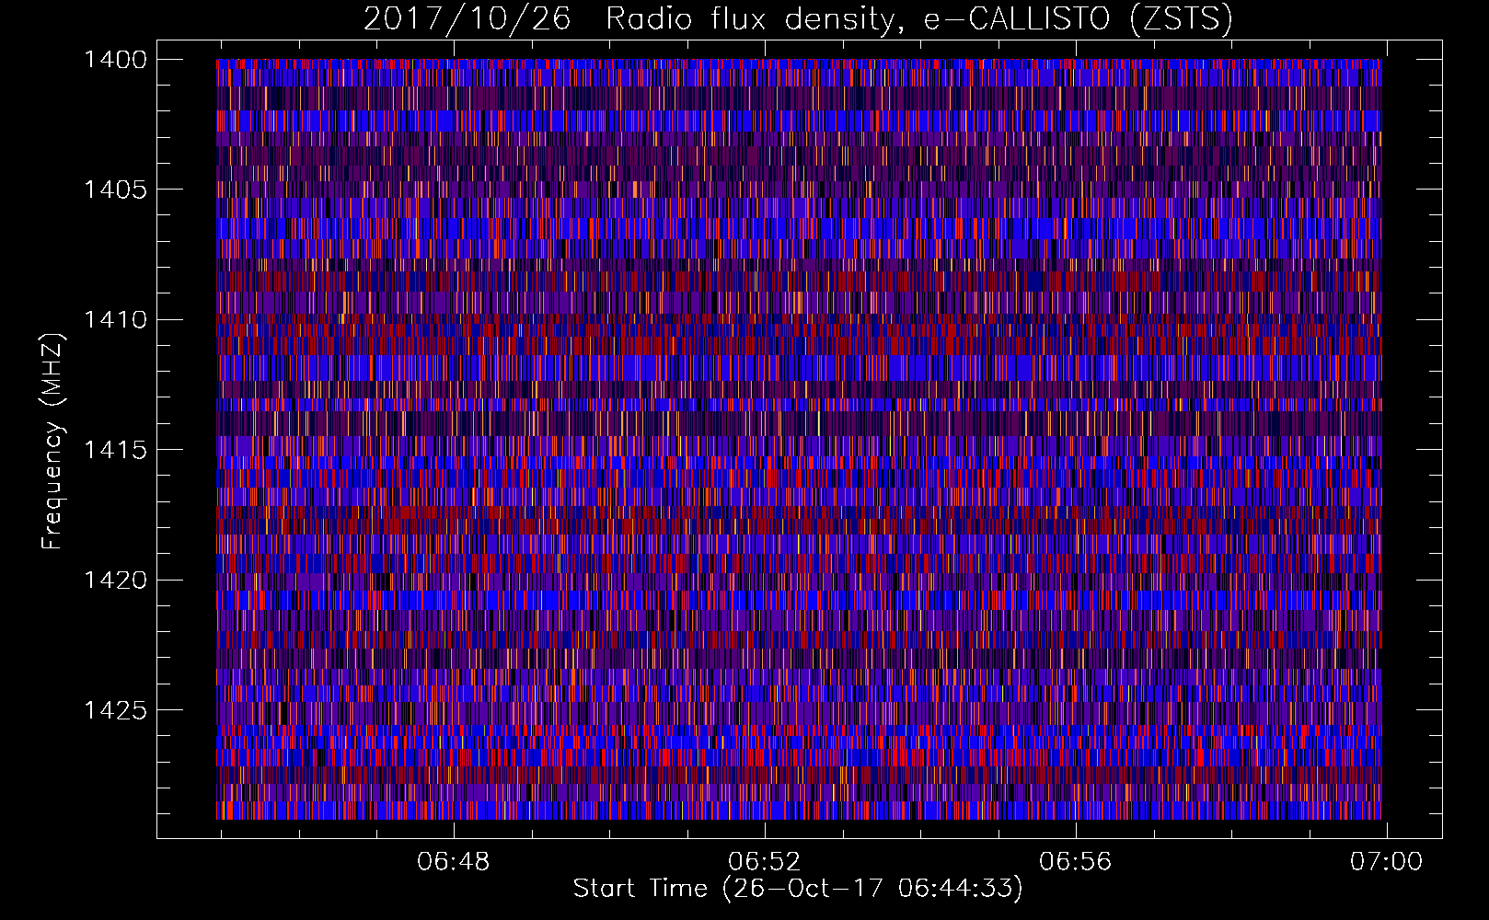Click the 1400 frequency tick label
This screenshot has height=920, width=1489.
[x=115, y=60]
